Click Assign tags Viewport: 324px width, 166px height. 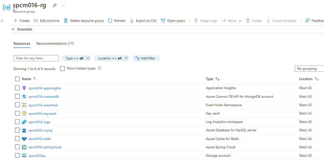(206, 21)
